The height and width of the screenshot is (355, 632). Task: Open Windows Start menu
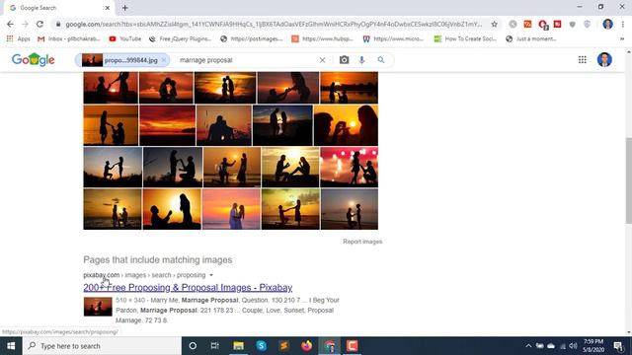[11, 346]
